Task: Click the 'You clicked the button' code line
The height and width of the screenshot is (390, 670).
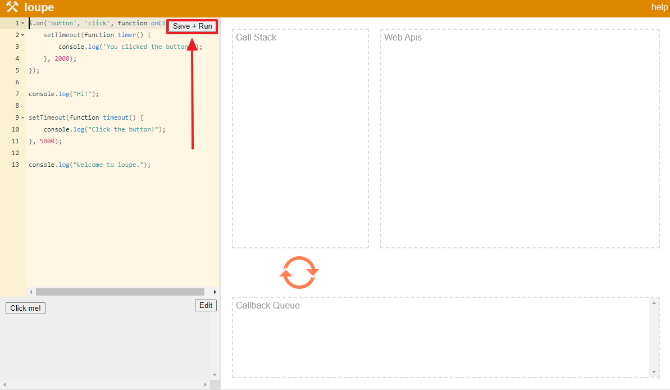Action: tap(130, 47)
